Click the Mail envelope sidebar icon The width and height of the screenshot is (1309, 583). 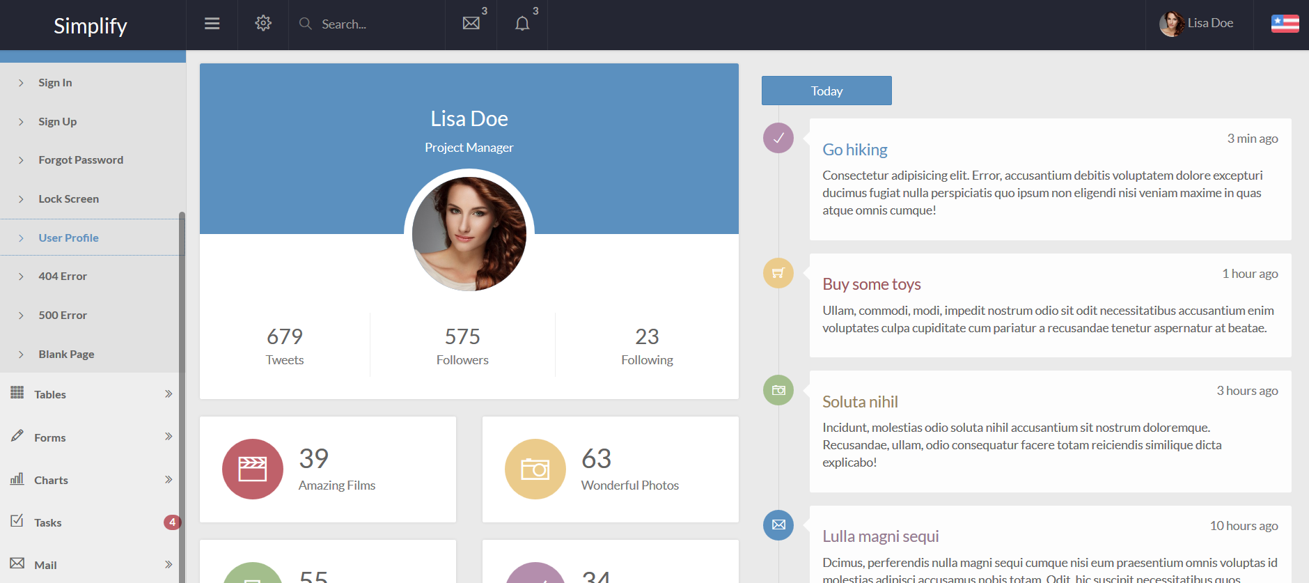click(x=17, y=563)
